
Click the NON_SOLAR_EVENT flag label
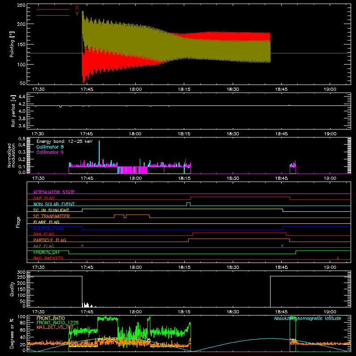pyautogui.click(x=54, y=204)
